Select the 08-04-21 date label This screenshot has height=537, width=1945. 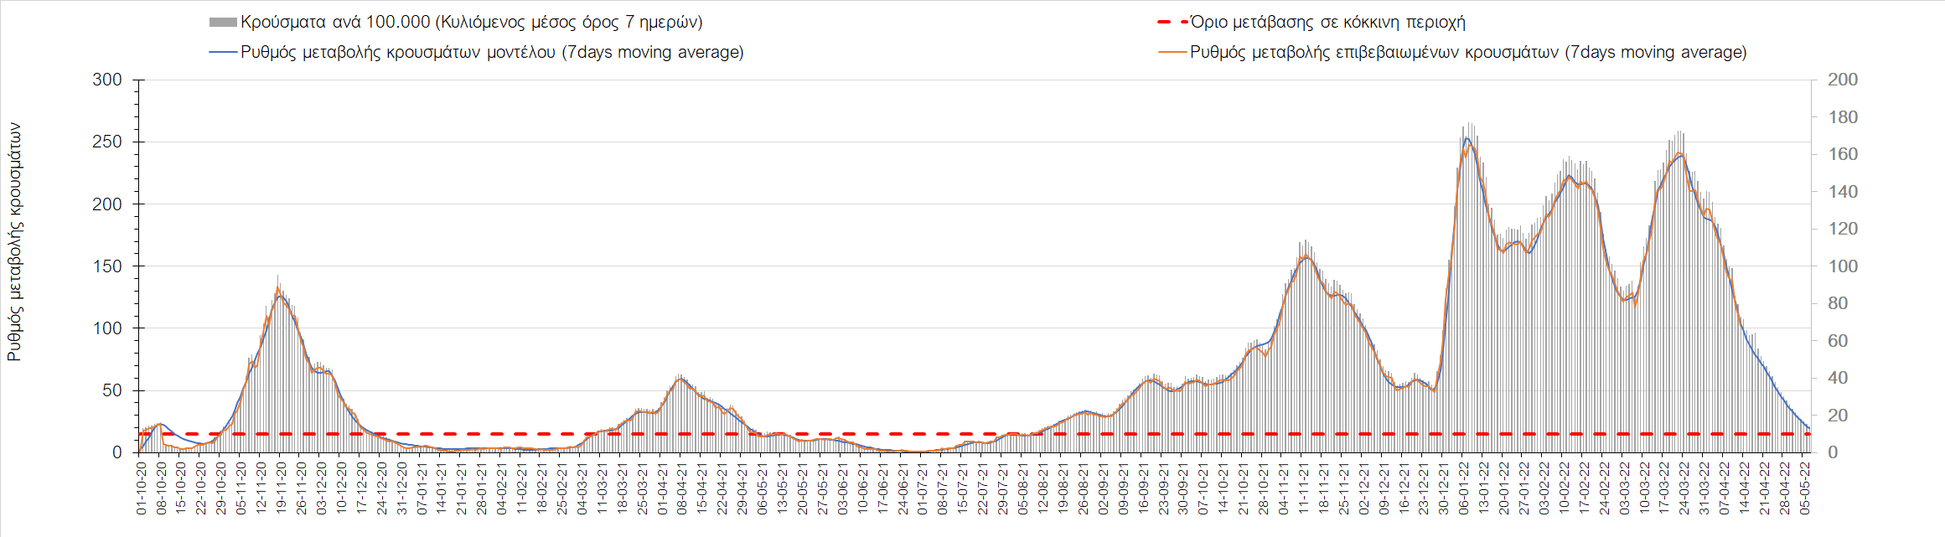[682, 488]
